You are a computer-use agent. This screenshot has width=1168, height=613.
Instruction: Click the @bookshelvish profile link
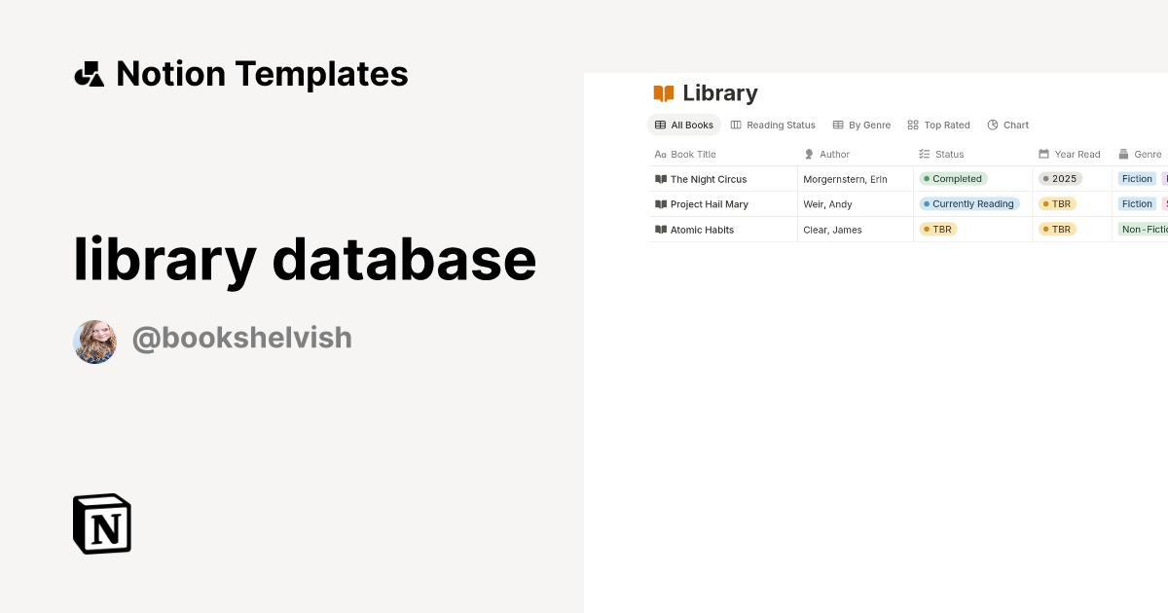click(x=241, y=338)
